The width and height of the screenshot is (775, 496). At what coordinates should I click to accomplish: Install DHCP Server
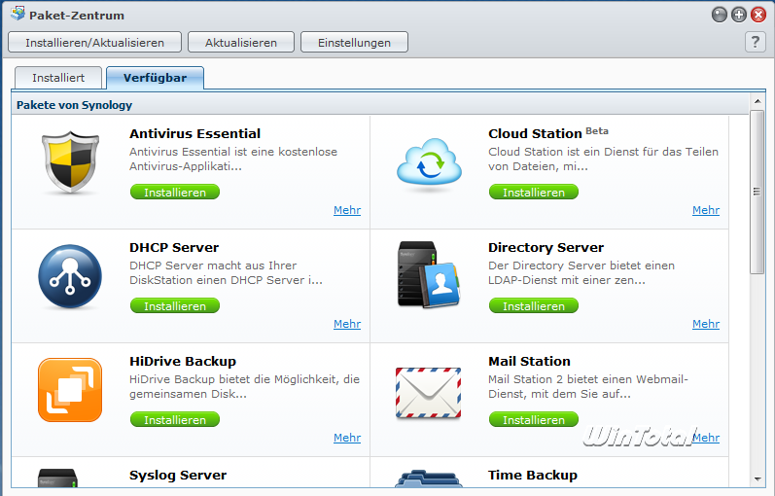(x=175, y=305)
